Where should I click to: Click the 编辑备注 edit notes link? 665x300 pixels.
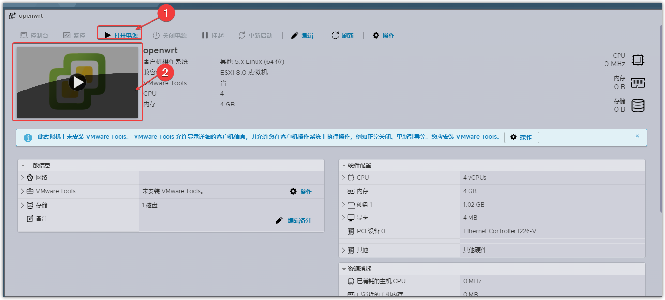tap(300, 220)
